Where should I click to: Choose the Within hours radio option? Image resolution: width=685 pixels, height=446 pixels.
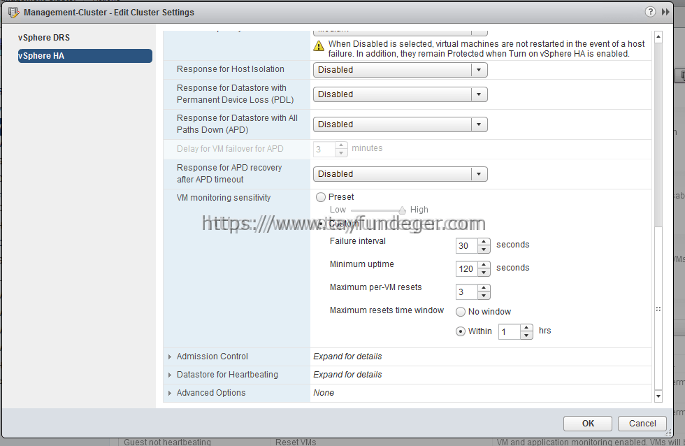click(461, 331)
